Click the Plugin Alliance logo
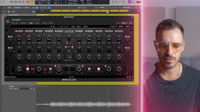The height and width of the screenshot is (112, 200). [10, 77]
